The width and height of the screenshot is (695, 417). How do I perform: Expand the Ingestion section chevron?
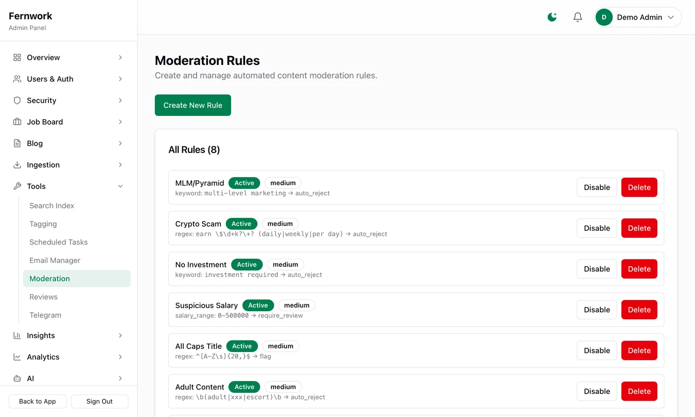click(x=120, y=165)
